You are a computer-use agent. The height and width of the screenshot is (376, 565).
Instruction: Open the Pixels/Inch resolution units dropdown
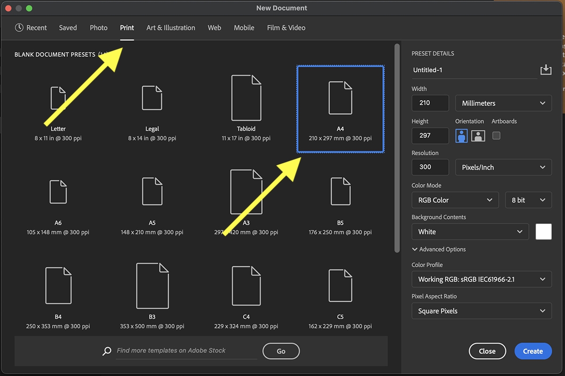(503, 167)
